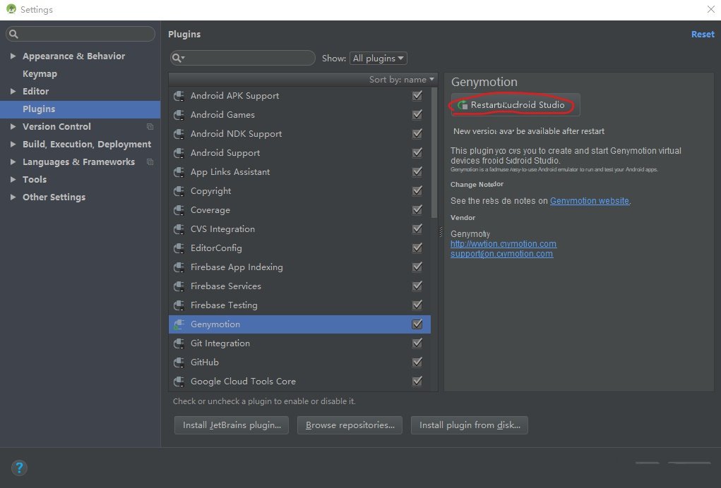721x488 pixels.
Task: Expand the Languages & Frameworks node
Action: pyautogui.click(x=13, y=161)
